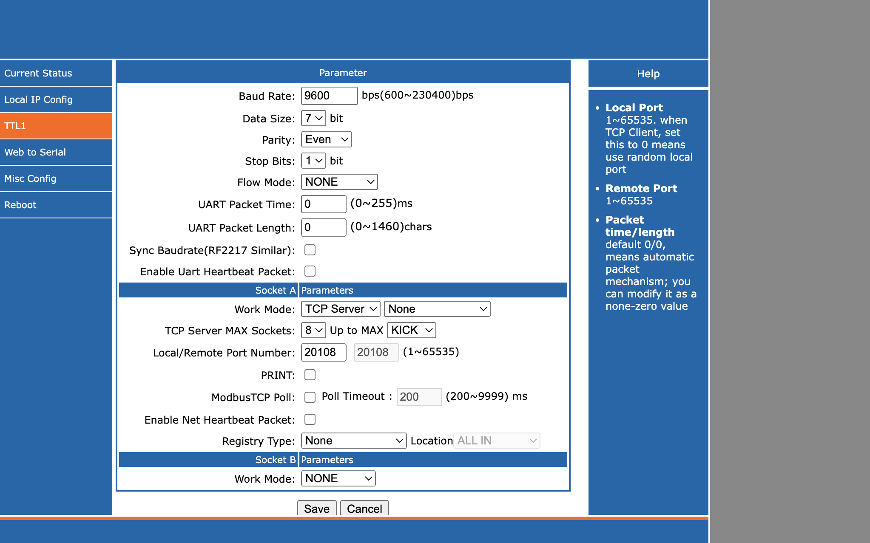Click the Baud Rate input field
The image size is (870, 543).
tap(329, 96)
